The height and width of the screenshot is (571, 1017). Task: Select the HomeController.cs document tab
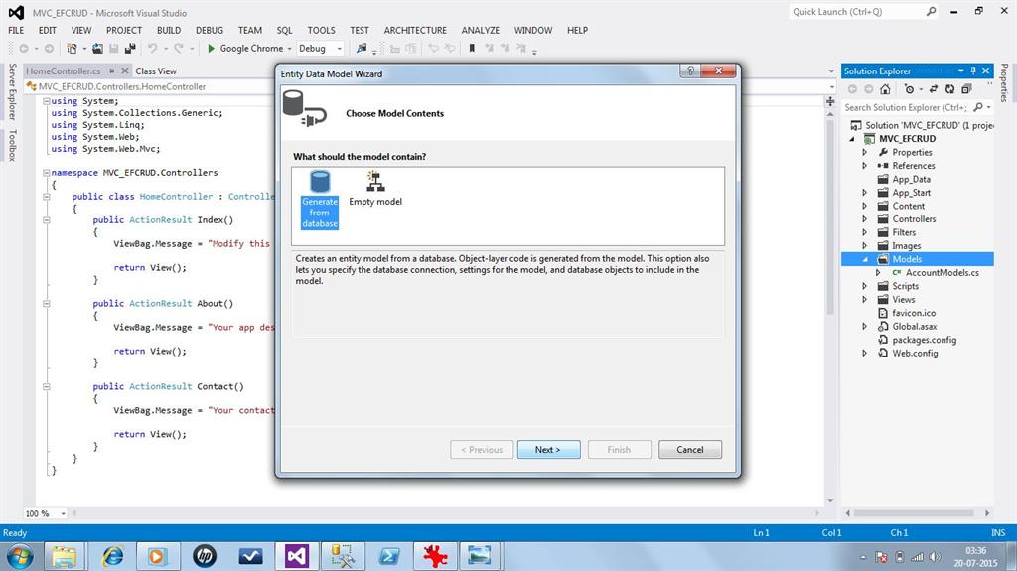[x=64, y=71]
